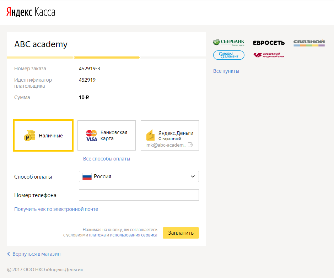The width and height of the screenshot is (334, 278).
Task: Click the gold coins cash icon
Action: click(29, 136)
